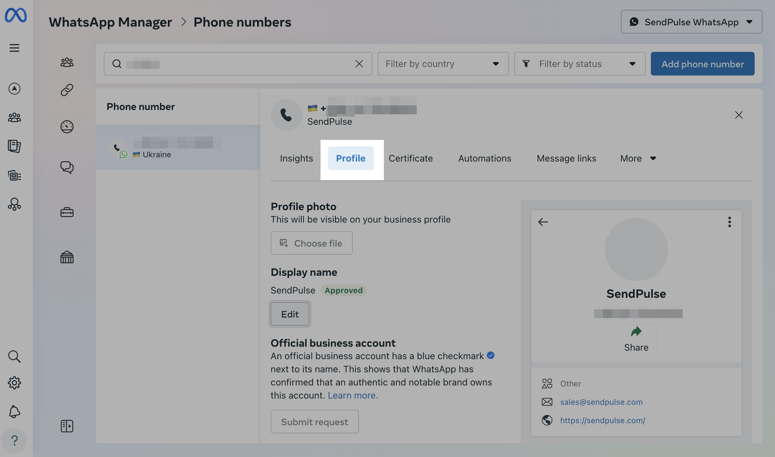Switch to the Insights tab

coord(297,158)
